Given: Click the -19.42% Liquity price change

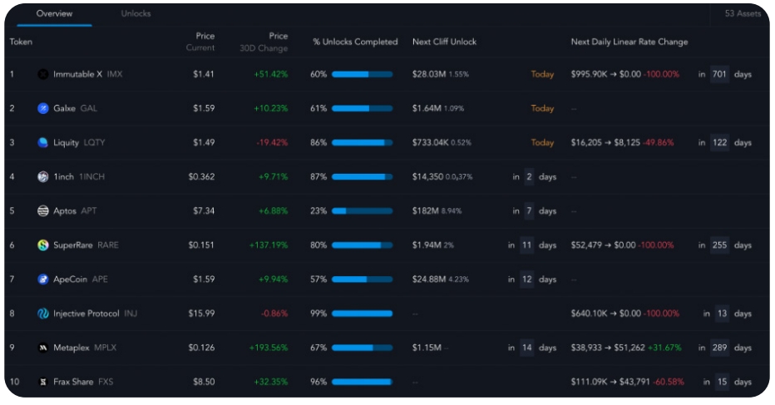Looking at the screenshot, I should (273, 142).
